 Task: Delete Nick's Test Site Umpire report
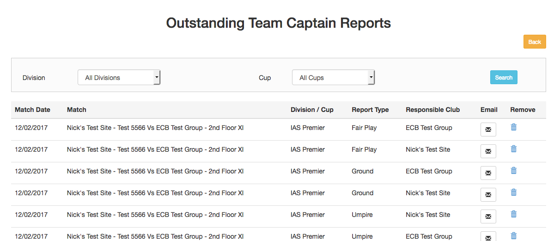513,214
